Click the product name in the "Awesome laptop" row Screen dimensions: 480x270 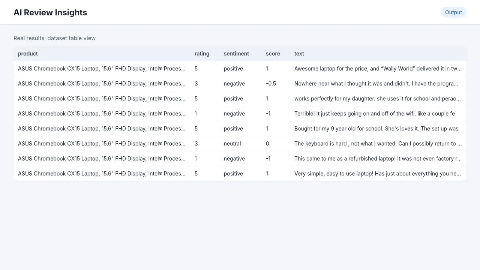point(102,69)
